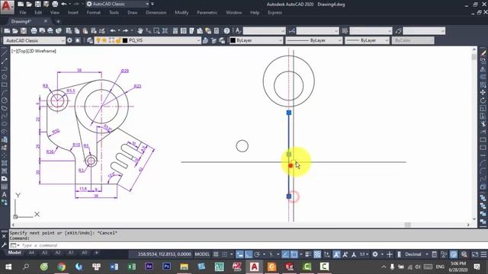
Task: Open Help question mark icon
Action: [226, 30]
